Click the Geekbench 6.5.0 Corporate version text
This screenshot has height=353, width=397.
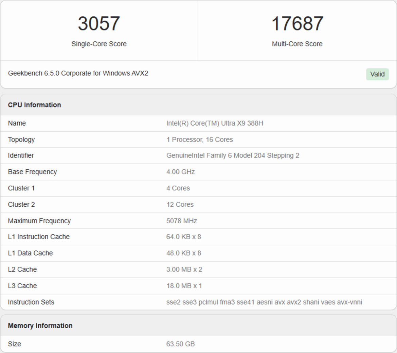(x=78, y=73)
